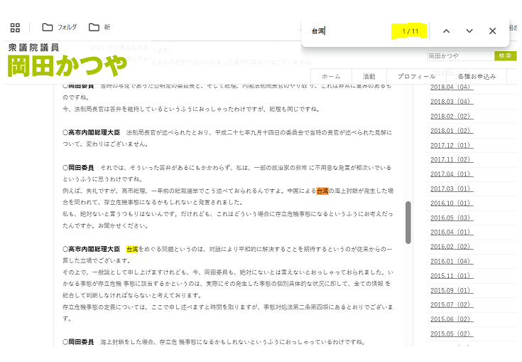Click the 岡田かつや site logo
The width and height of the screenshot is (522, 362).
(67, 61)
